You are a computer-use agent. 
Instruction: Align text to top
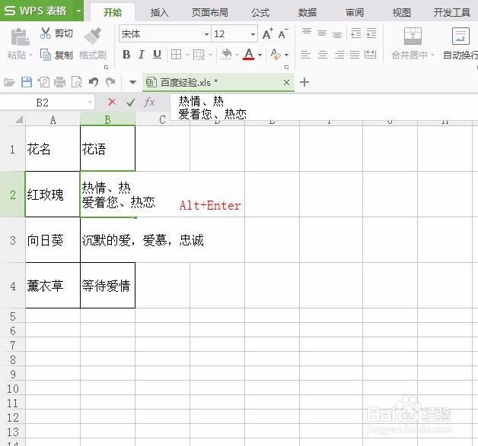coord(307,32)
